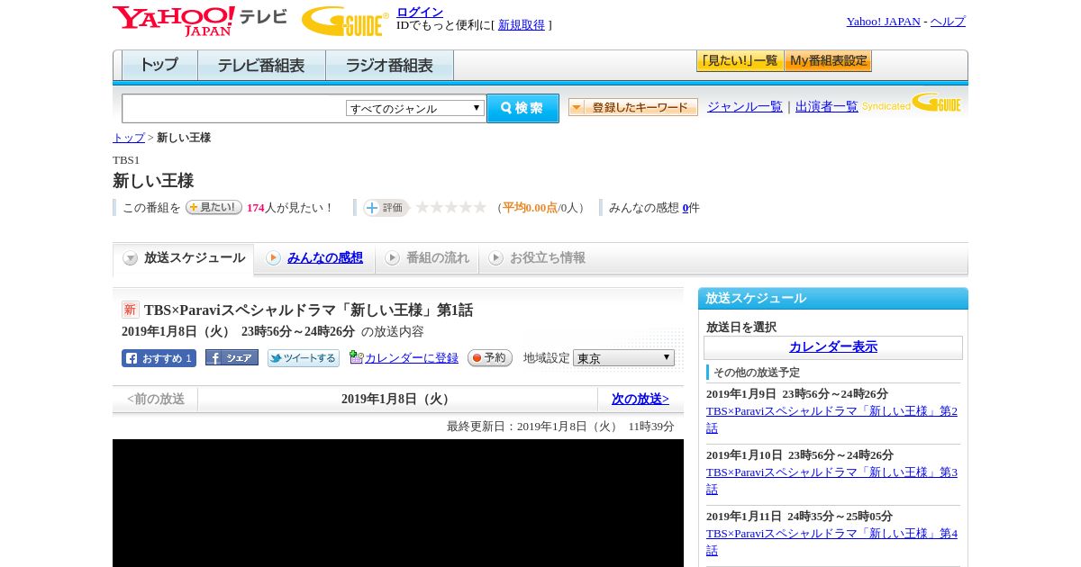Click the Facebook おすすめ button
Screen dimensions: 1081x567
click(159, 358)
